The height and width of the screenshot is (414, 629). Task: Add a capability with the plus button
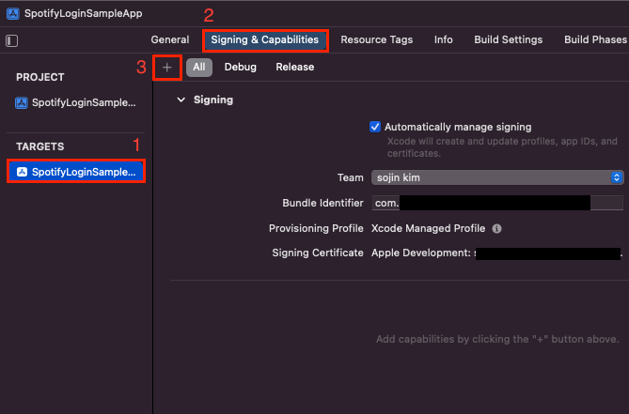(167, 68)
